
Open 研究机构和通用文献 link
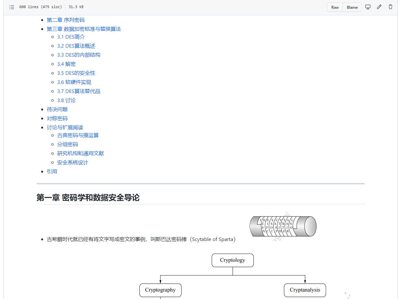pos(80,154)
